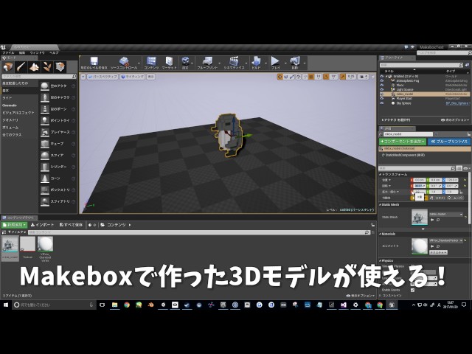Open Unreal Editor from the Windows taskbar
This screenshot has height=354, width=472.
(x=392, y=305)
